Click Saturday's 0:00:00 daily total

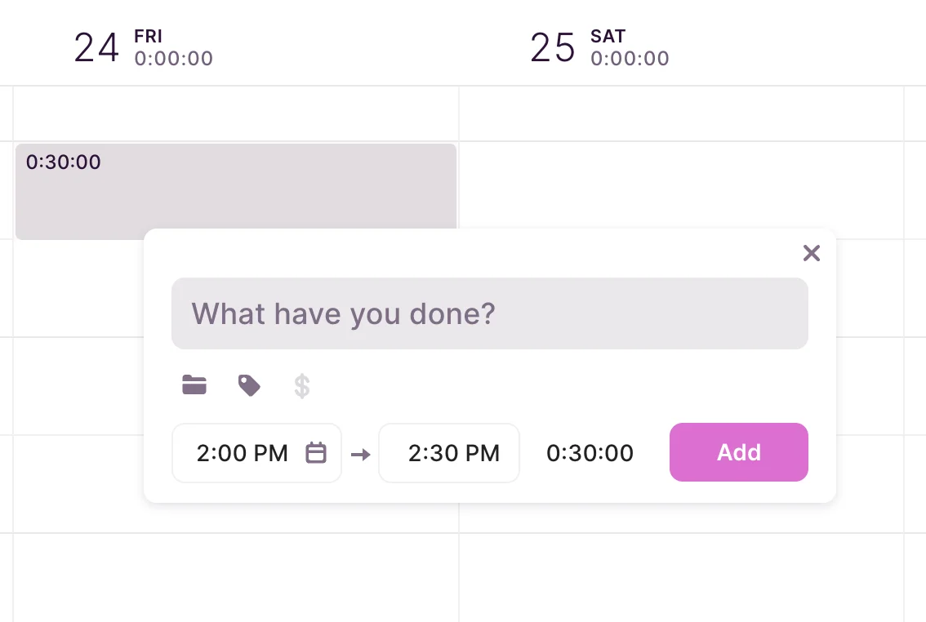pyautogui.click(x=630, y=59)
